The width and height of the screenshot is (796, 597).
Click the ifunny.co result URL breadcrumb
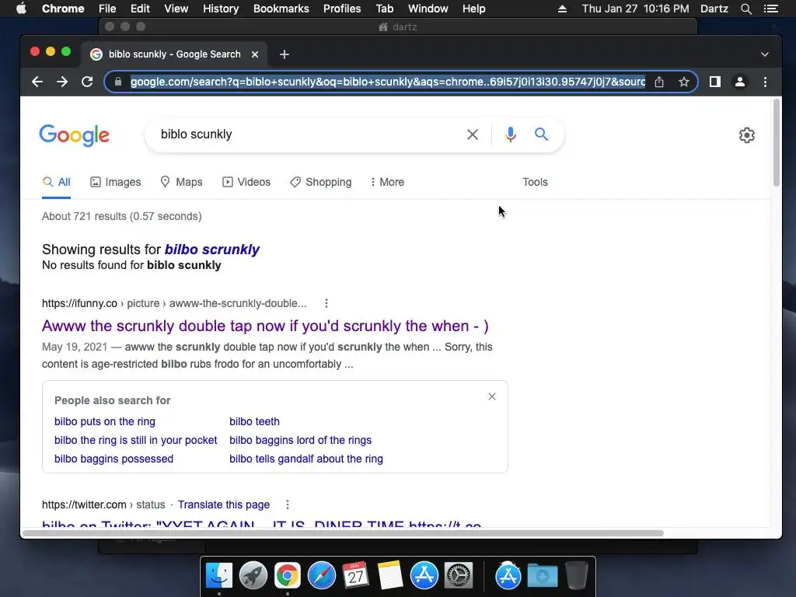[174, 303]
